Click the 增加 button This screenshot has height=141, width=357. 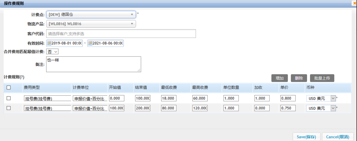280,78
